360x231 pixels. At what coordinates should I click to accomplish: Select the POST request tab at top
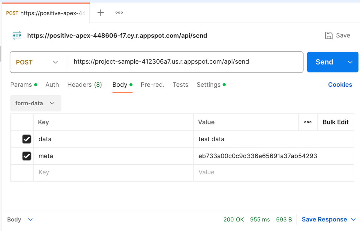pos(46,13)
